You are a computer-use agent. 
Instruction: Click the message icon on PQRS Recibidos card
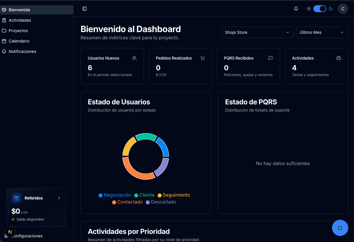[271, 58]
